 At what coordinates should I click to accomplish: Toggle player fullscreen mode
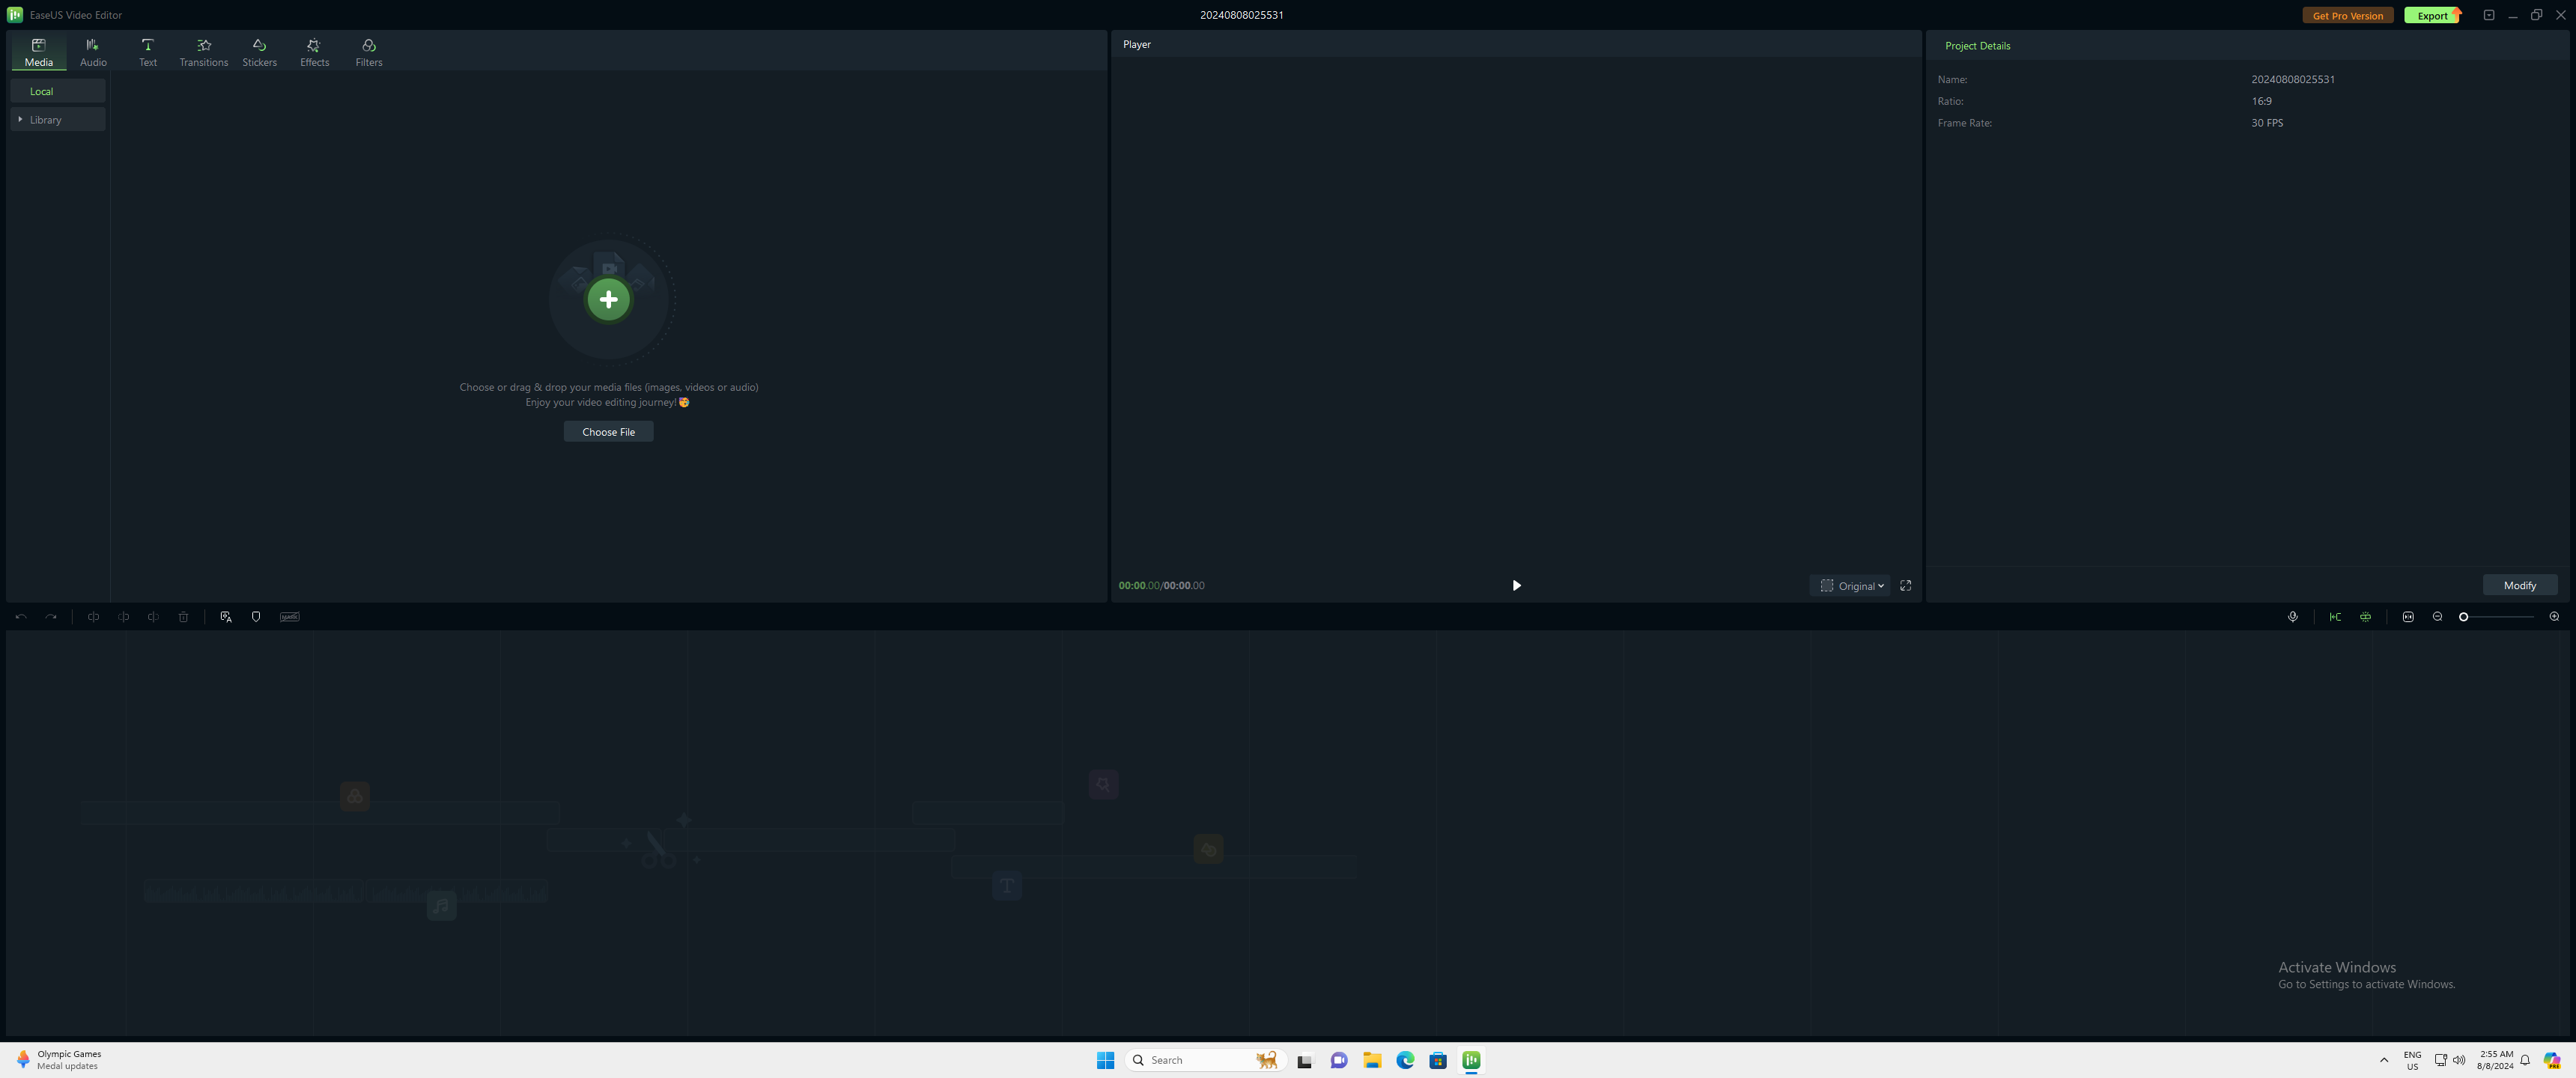(x=1906, y=586)
